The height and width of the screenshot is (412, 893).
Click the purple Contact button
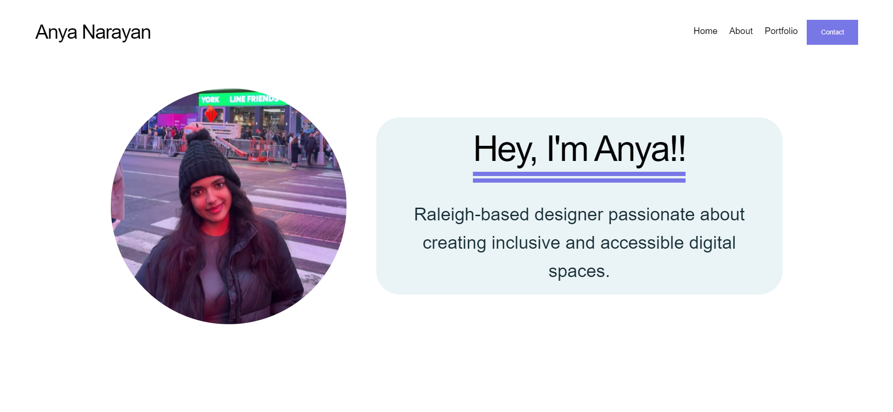click(832, 32)
